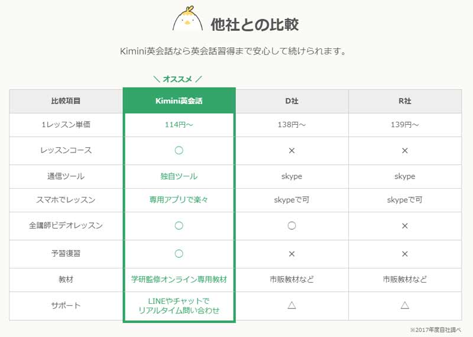Click the 独自ツール cell
The height and width of the screenshot is (337, 473).
pos(179,176)
